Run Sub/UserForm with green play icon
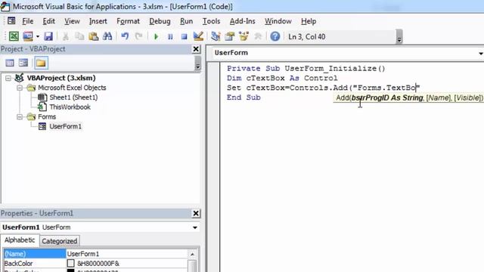This screenshot has height=272, width=484. tap(156, 36)
